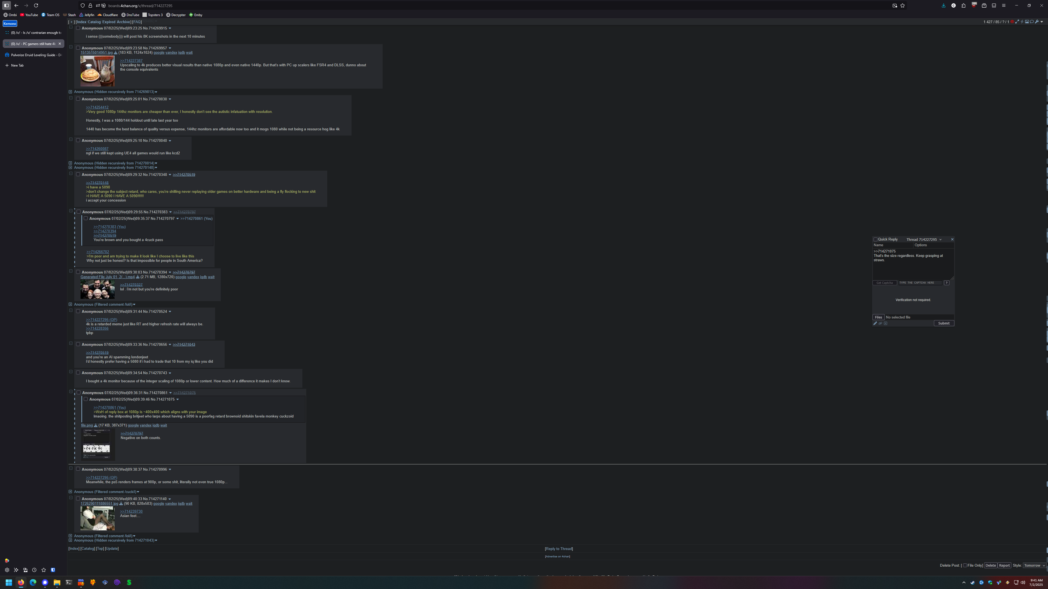1048x589 pixels.
Task: Select checkbox for post No.714270348
Action: coord(78,175)
